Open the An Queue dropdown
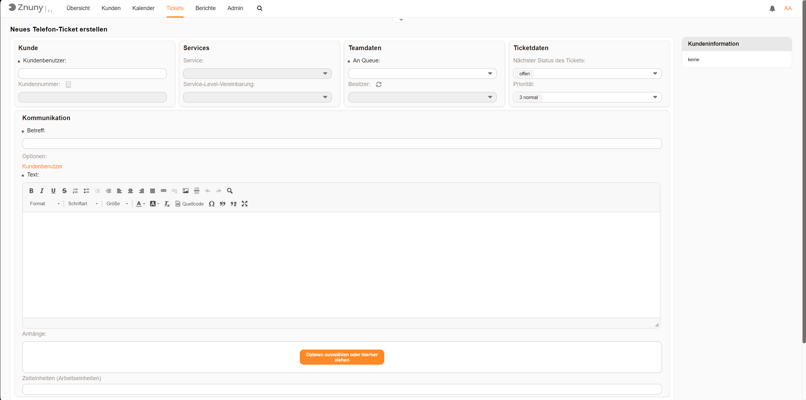Screen dimensions: 806x400 (422, 74)
